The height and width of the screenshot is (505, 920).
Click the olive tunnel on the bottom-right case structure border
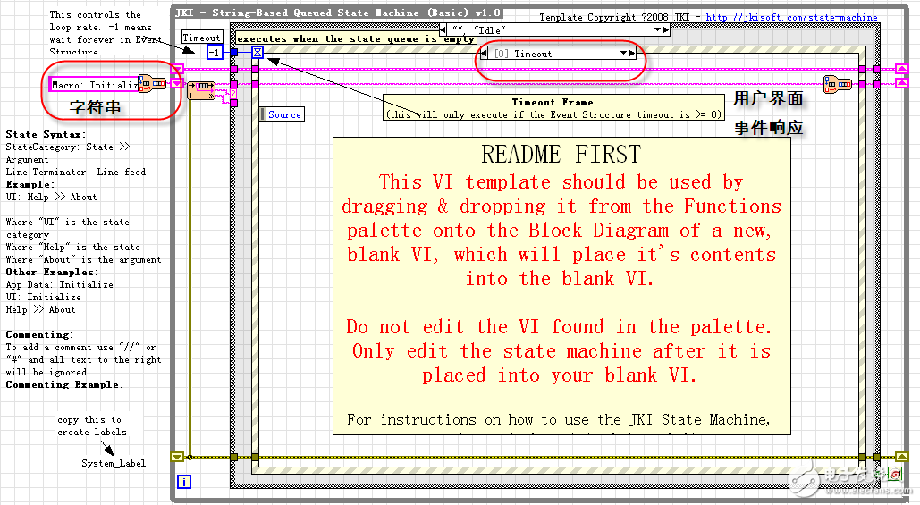876,457
